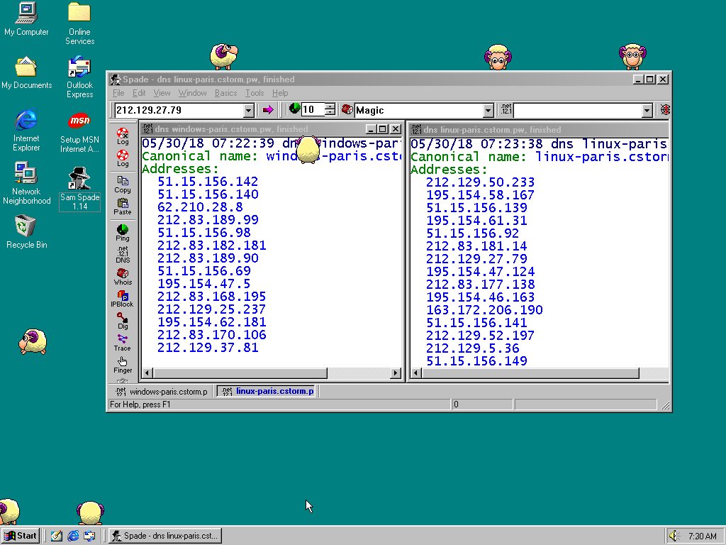Click Internet Explorer quick launch icon

click(x=73, y=536)
